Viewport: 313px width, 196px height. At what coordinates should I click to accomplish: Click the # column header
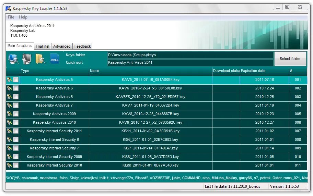coord(298,71)
